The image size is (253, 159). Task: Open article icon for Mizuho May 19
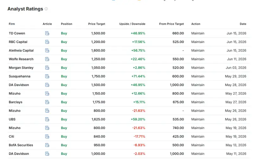(x=47, y=128)
